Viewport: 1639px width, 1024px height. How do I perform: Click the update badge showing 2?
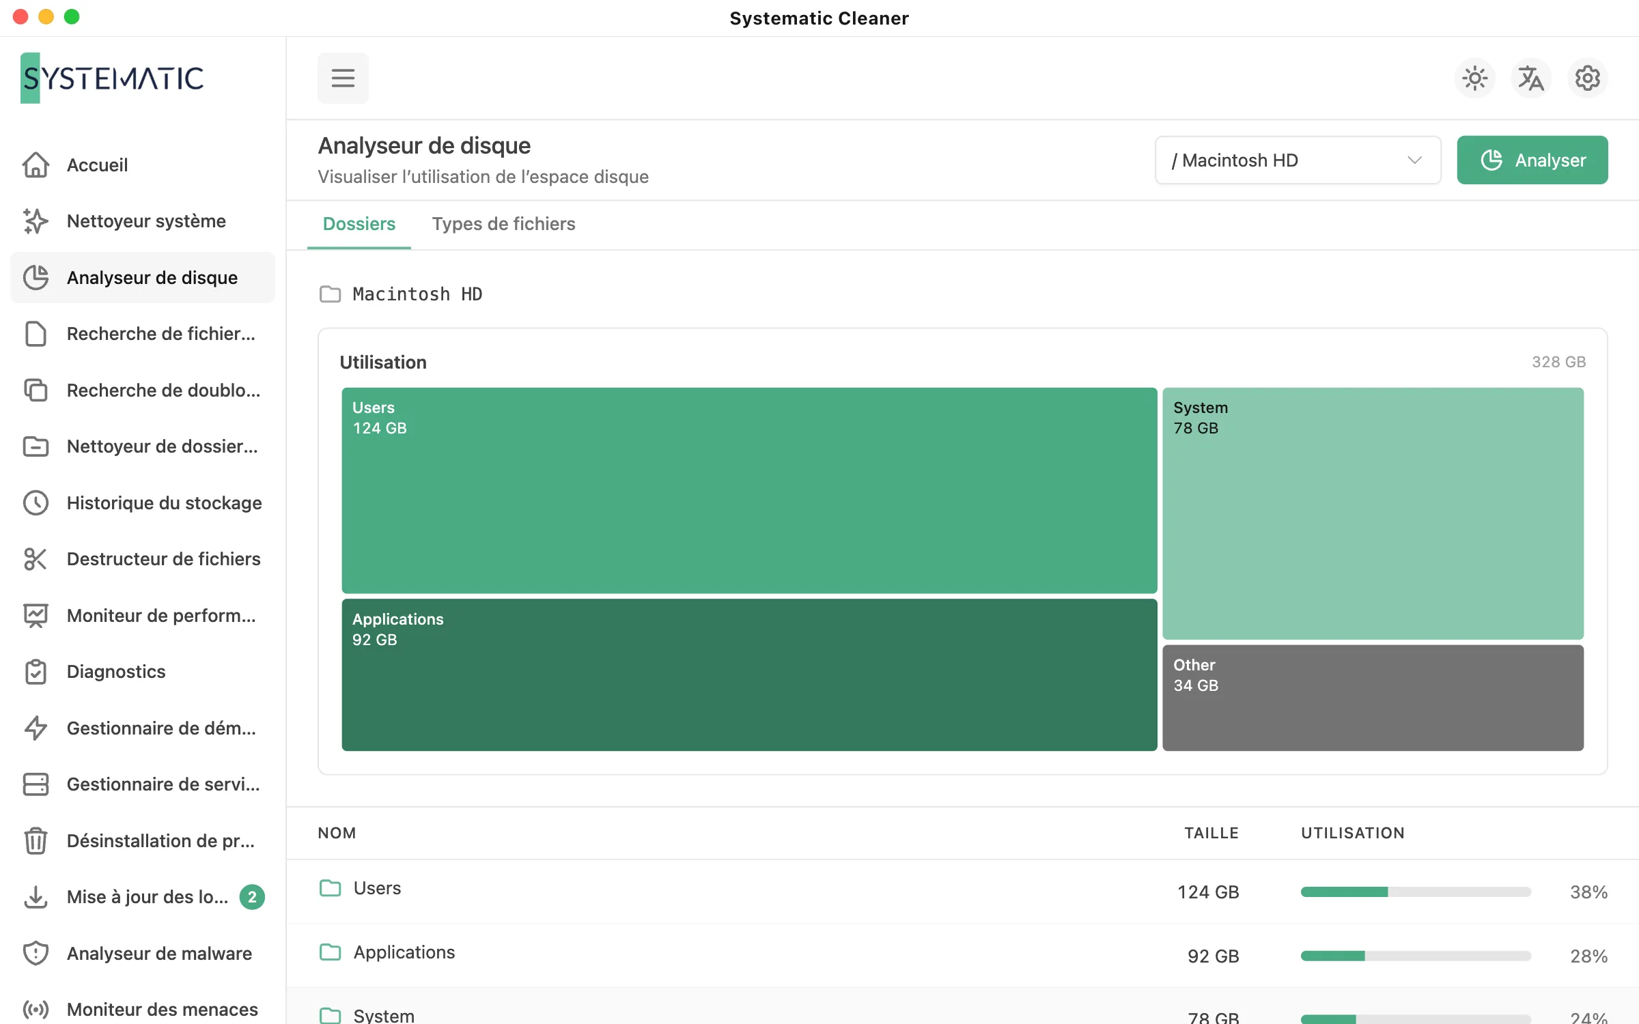252,897
